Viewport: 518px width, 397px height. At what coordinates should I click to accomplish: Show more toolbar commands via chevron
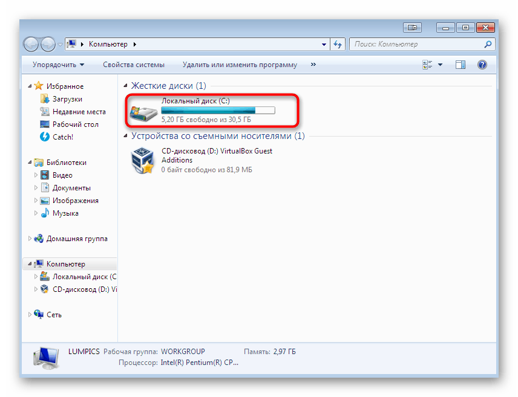coord(313,64)
